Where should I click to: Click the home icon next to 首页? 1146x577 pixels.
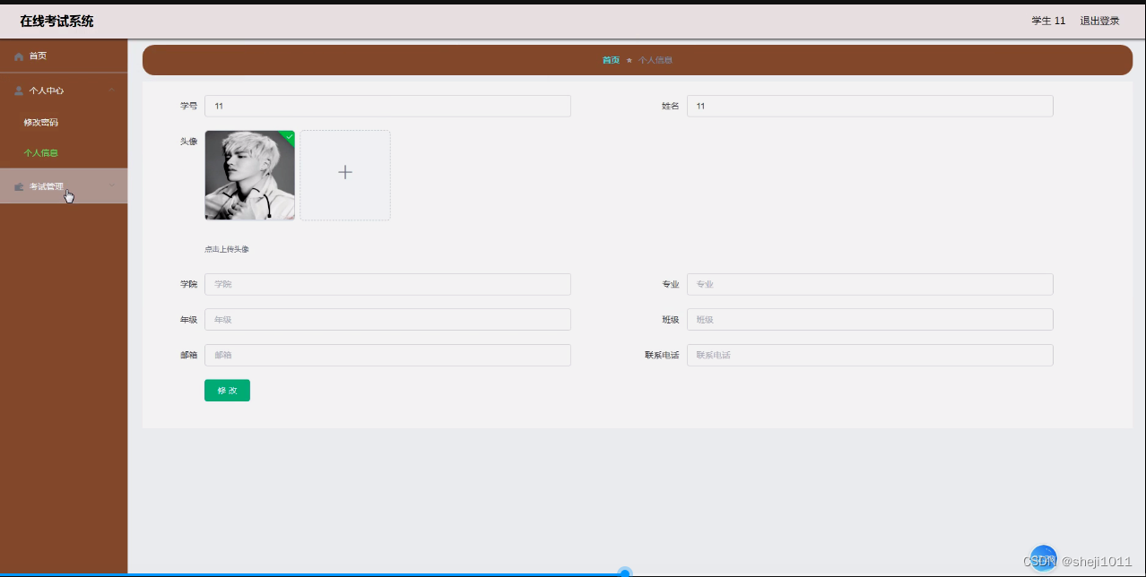pyautogui.click(x=18, y=56)
